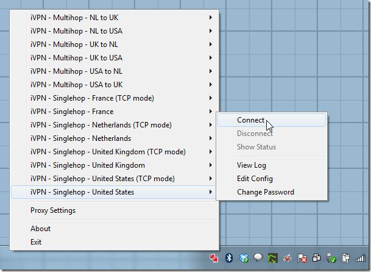Screen dimensions: 371x272
Task: Select the greyed-out Show Status entry
Action: tap(272, 147)
